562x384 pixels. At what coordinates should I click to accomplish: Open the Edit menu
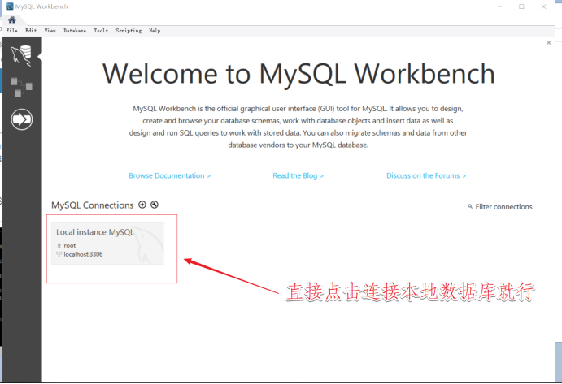click(x=31, y=31)
